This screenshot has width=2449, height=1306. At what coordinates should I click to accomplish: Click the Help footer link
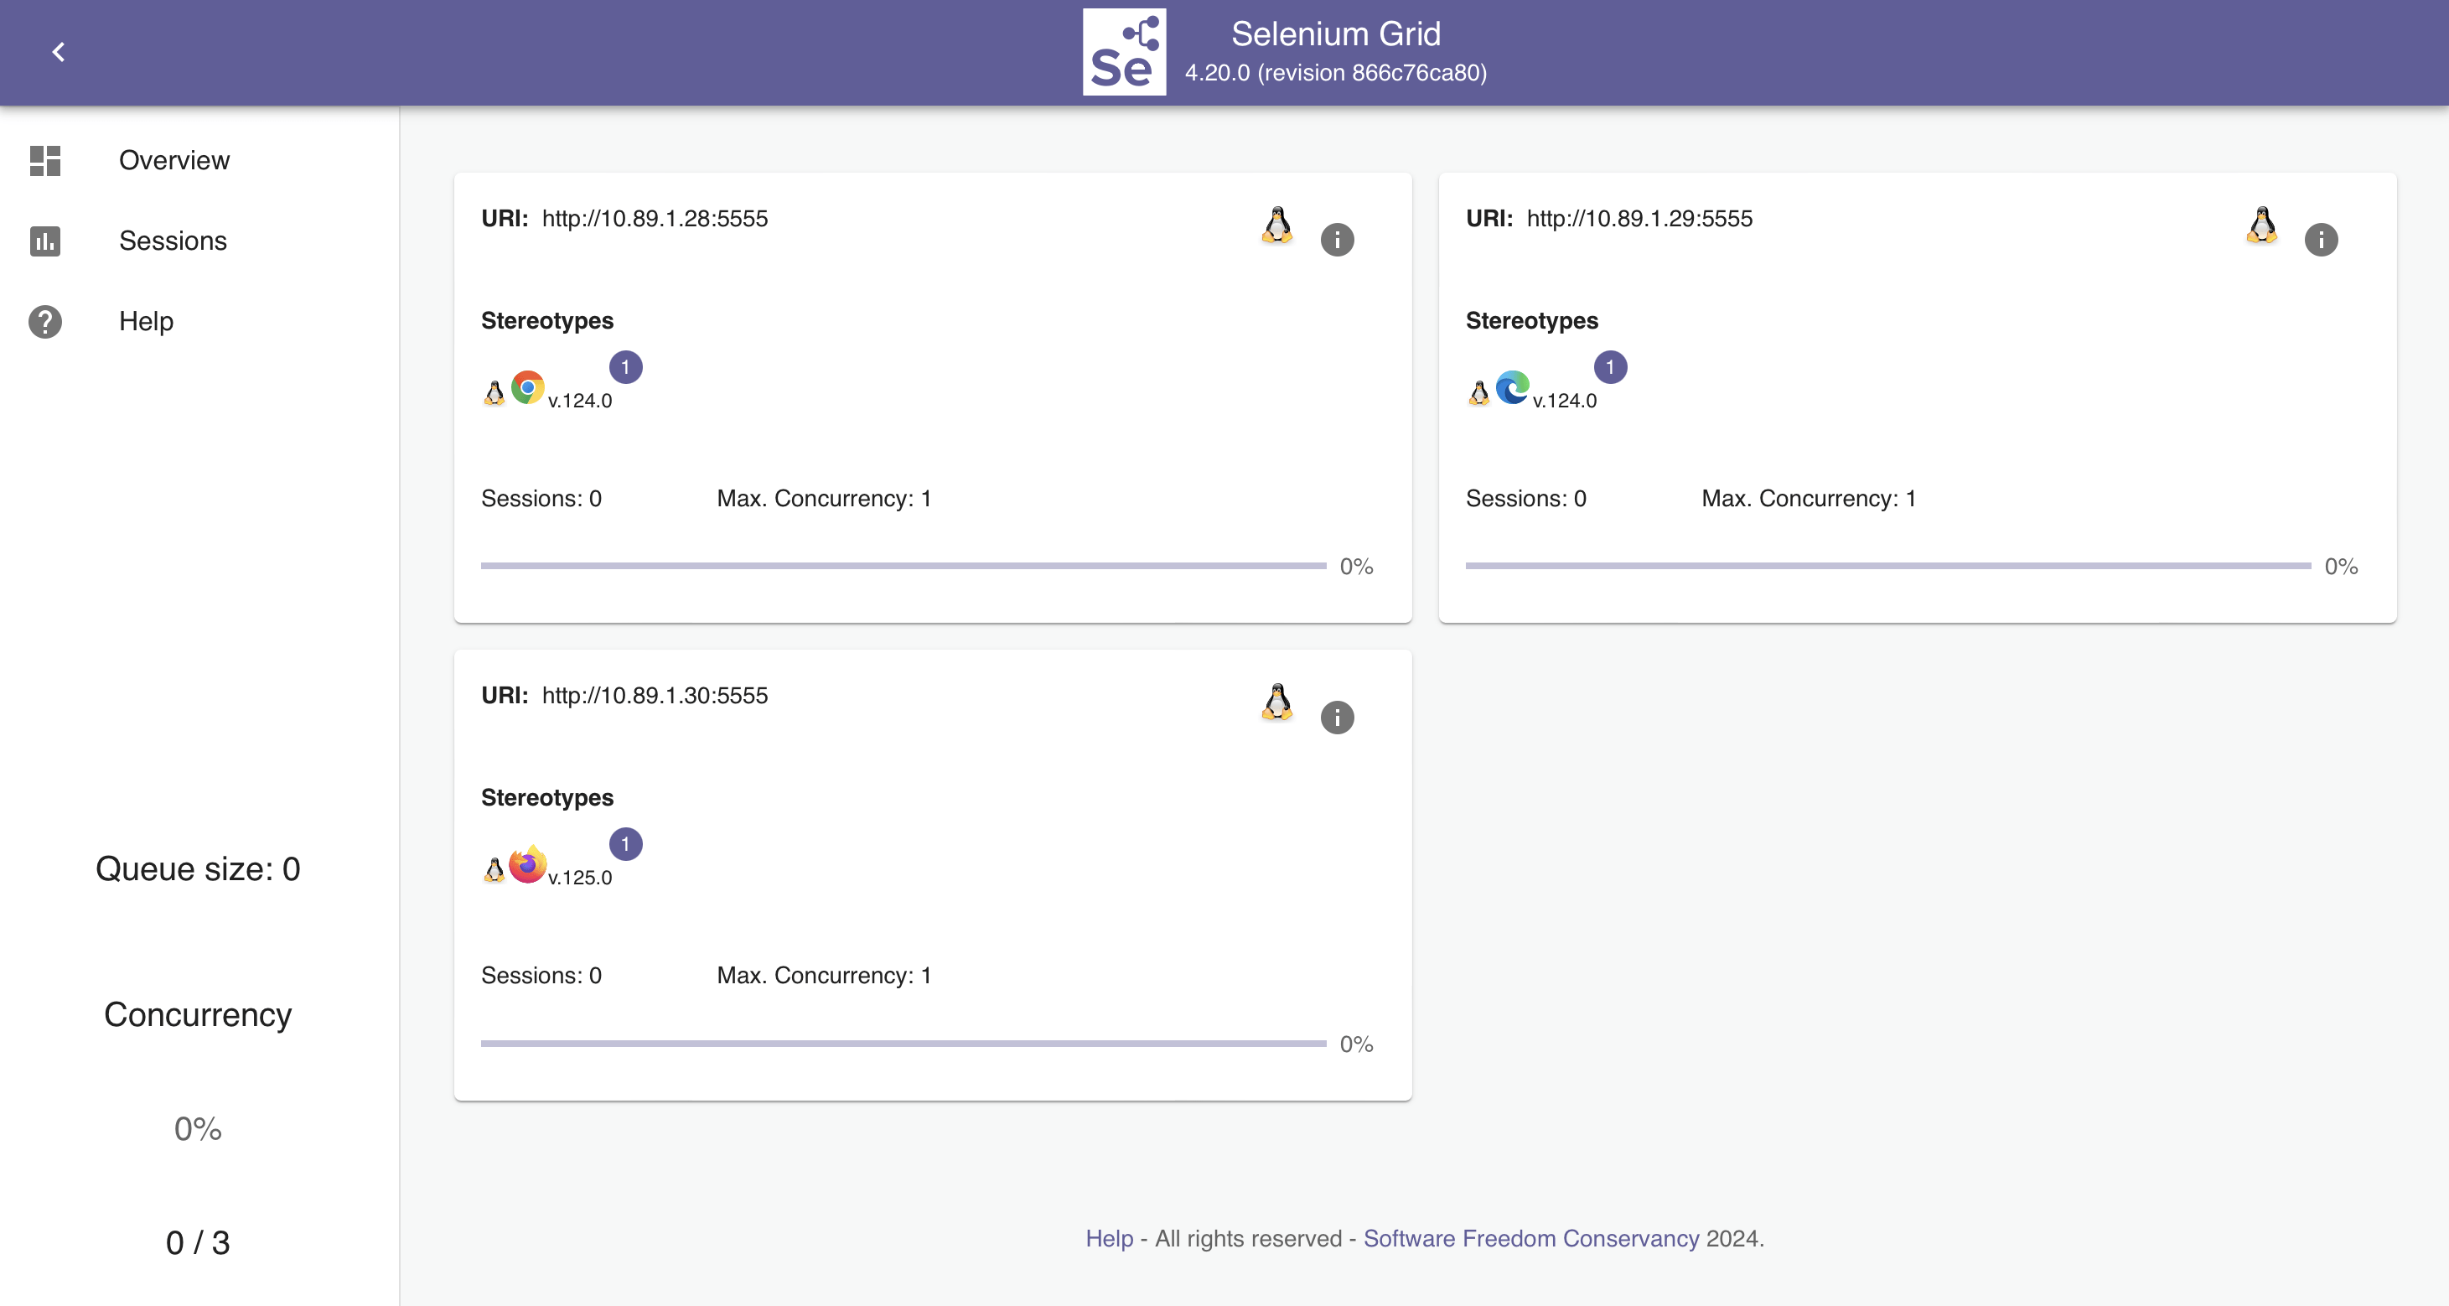click(x=1109, y=1238)
